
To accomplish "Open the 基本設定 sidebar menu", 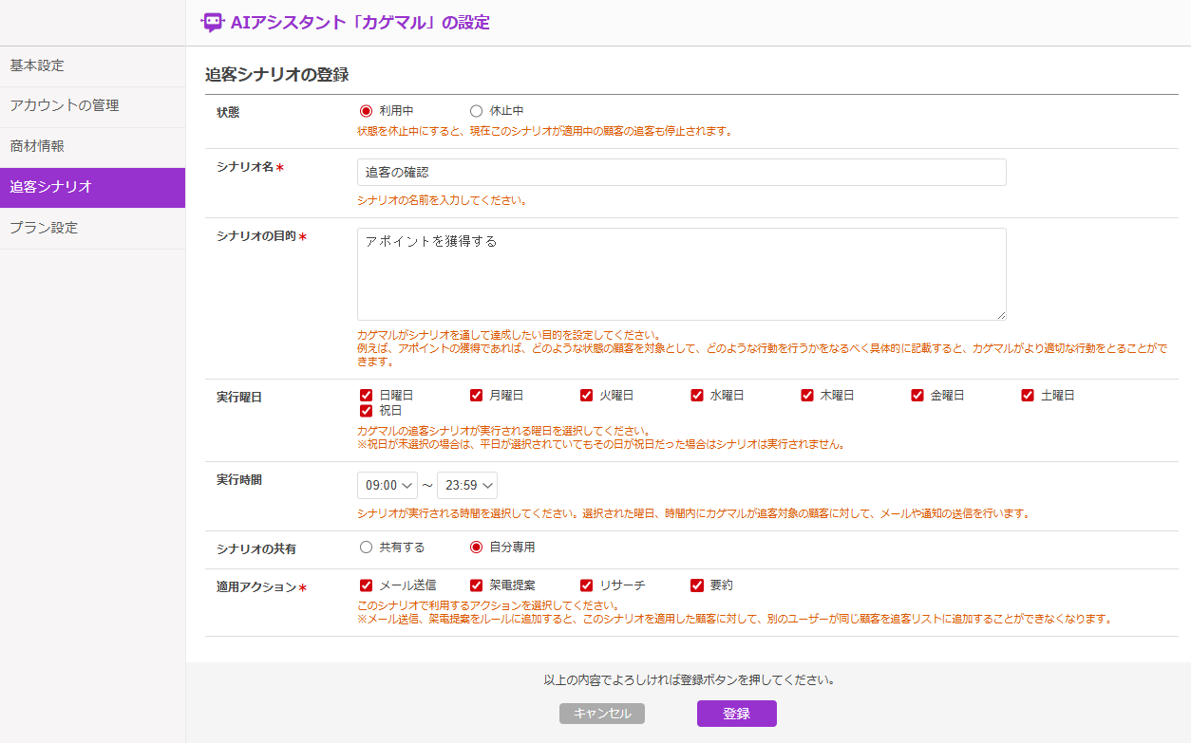I will pyautogui.click(x=92, y=65).
